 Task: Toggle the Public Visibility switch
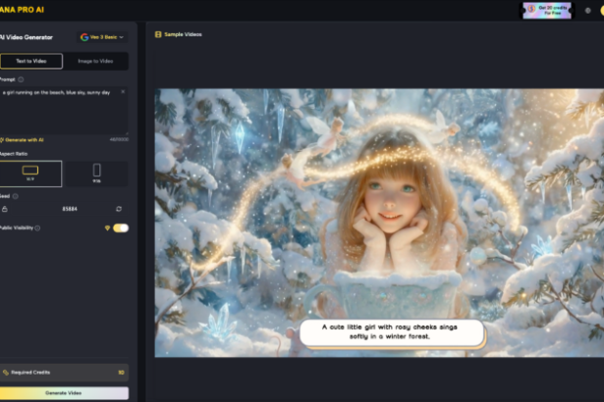click(120, 227)
